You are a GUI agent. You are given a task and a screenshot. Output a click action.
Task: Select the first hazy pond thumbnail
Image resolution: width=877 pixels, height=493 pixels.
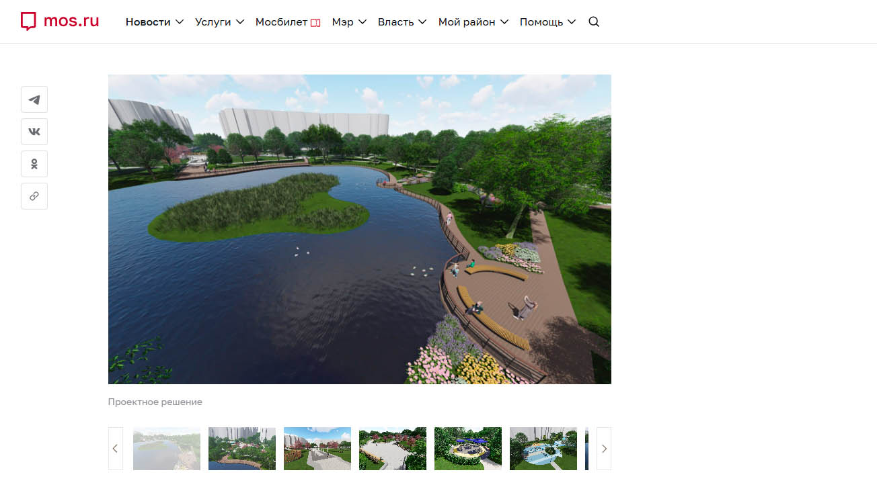(167, 449)
